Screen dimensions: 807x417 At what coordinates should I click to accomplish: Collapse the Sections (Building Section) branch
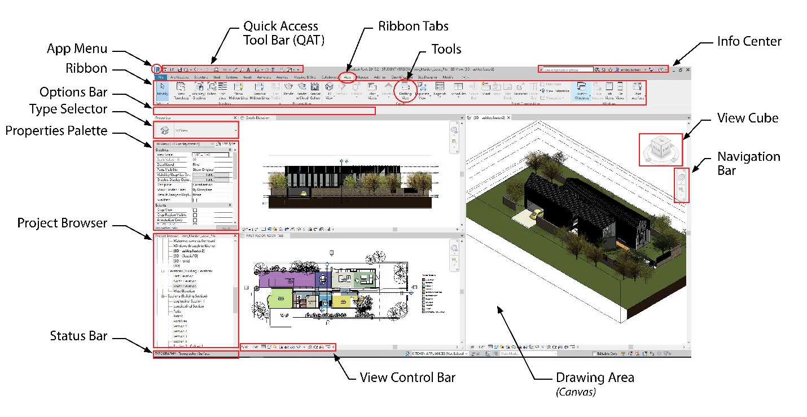163,296
